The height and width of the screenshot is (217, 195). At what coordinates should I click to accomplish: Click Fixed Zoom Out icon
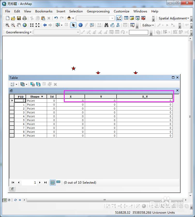(37, 25)
